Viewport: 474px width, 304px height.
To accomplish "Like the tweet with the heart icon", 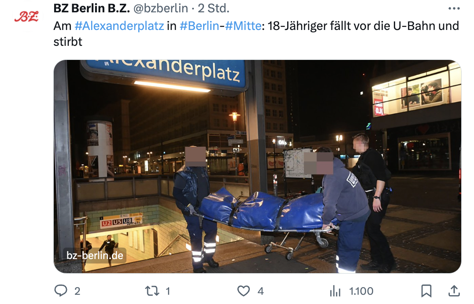I will pos(243,291).
